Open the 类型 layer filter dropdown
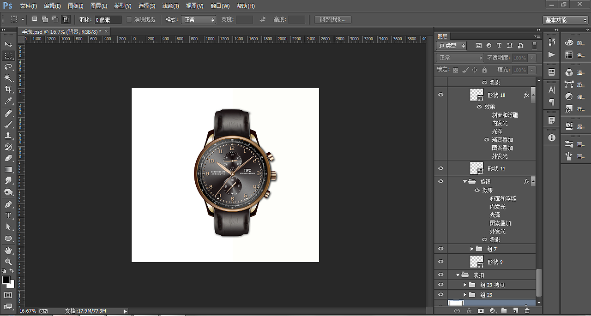The height and width of the screenshot is (316, 591). 452,46
